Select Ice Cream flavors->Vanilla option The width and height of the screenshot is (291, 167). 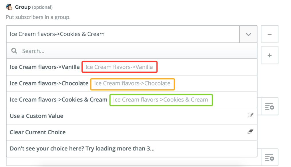pyautogui.click(x=131, y=67)
